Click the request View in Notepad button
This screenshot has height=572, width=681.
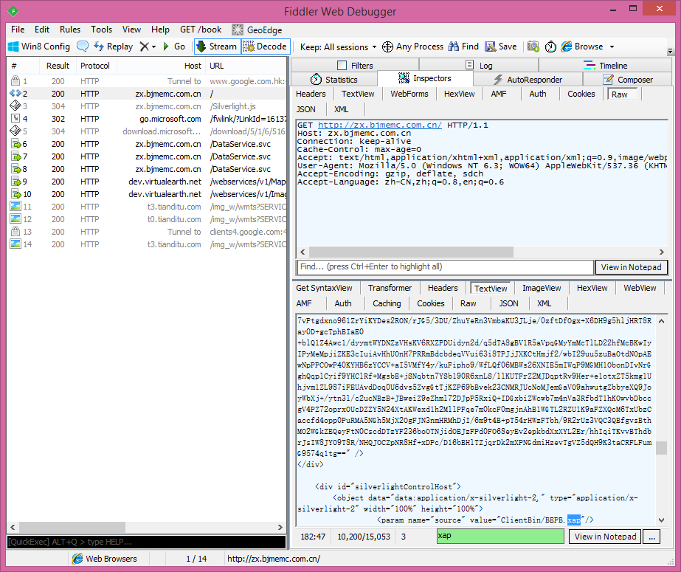[x=631, y=267]
